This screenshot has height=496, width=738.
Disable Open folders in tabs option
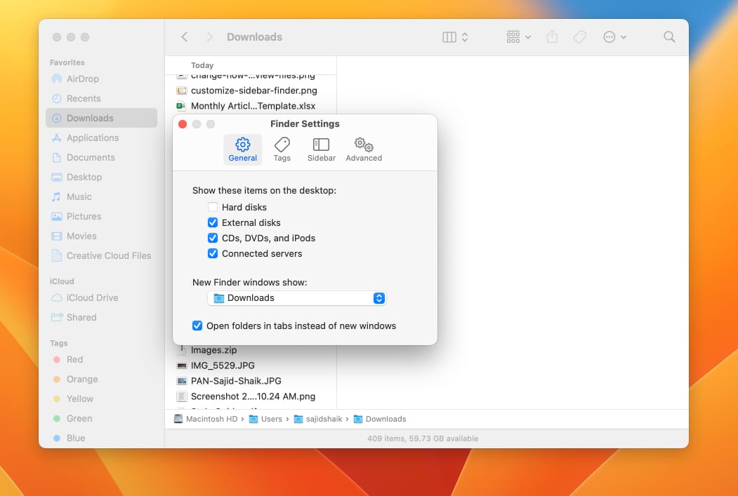197,326
